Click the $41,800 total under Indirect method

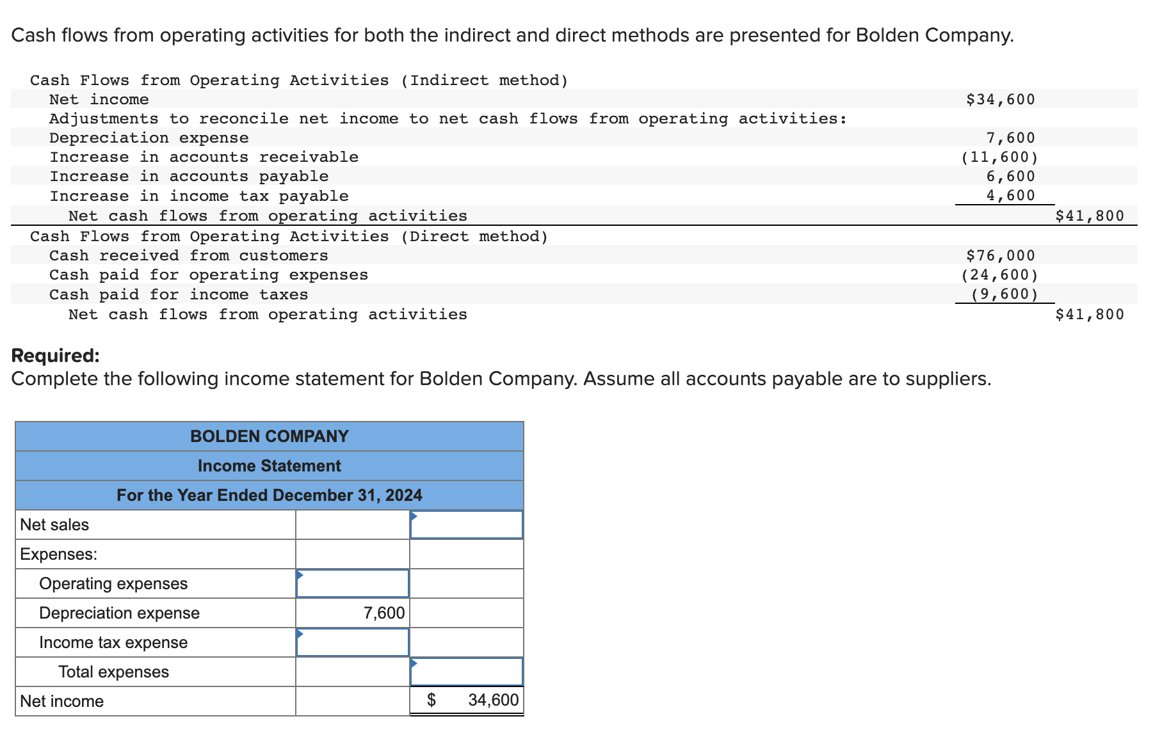1090,216
